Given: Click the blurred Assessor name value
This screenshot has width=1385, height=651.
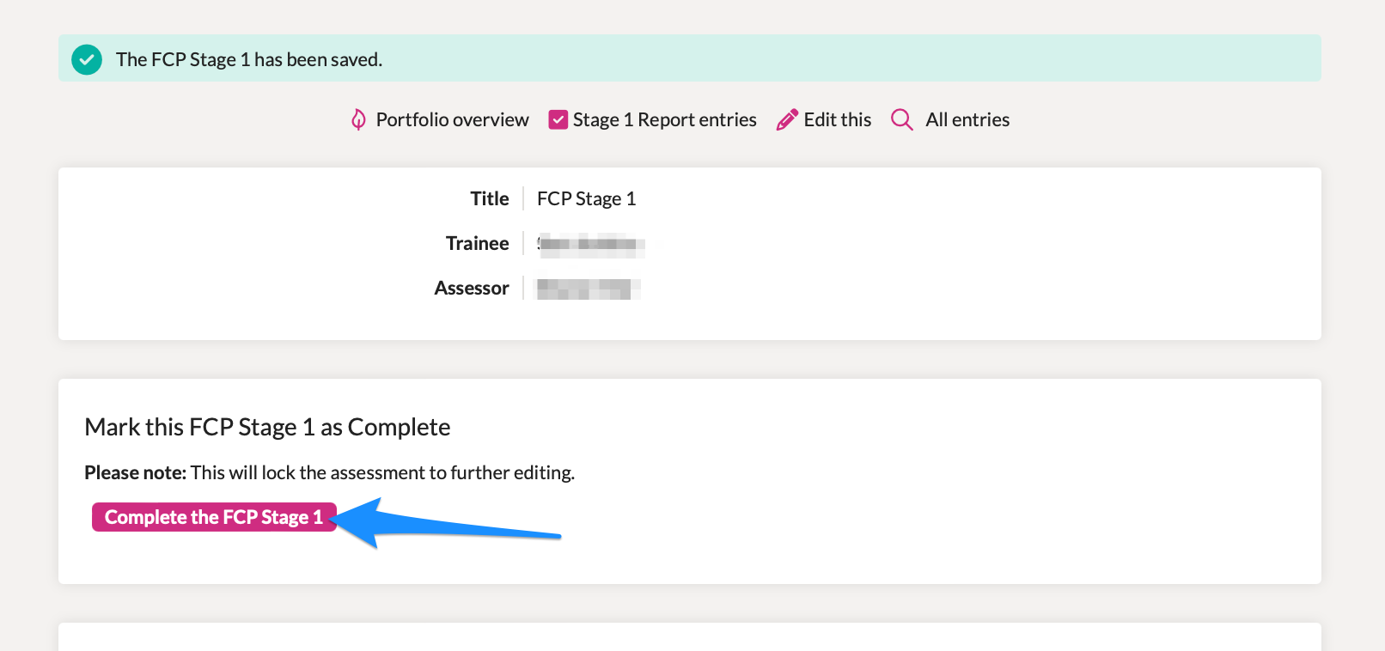Looking at the screenshot, I should tap(586, 289).
